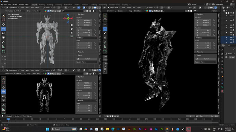Select the Annotate tool in top-left viewport
Image resolution: width=236 pixels, height=132 pixels.
pyautogui.click(x=3, y=42)
